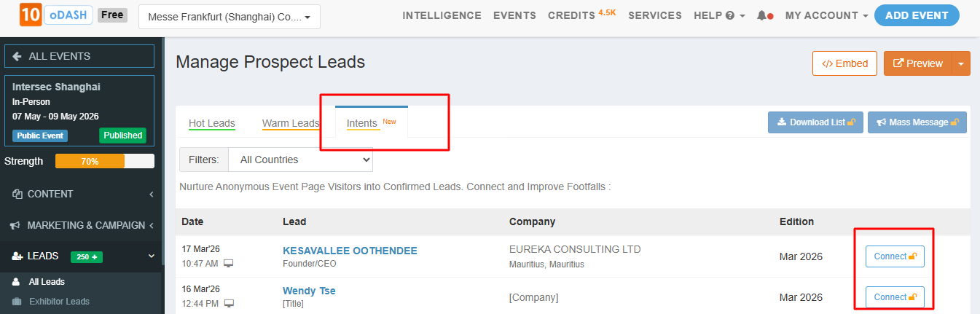Connect with Kesavallee Oothendee lead
980x314 pixels.
(x=895, y=256)
